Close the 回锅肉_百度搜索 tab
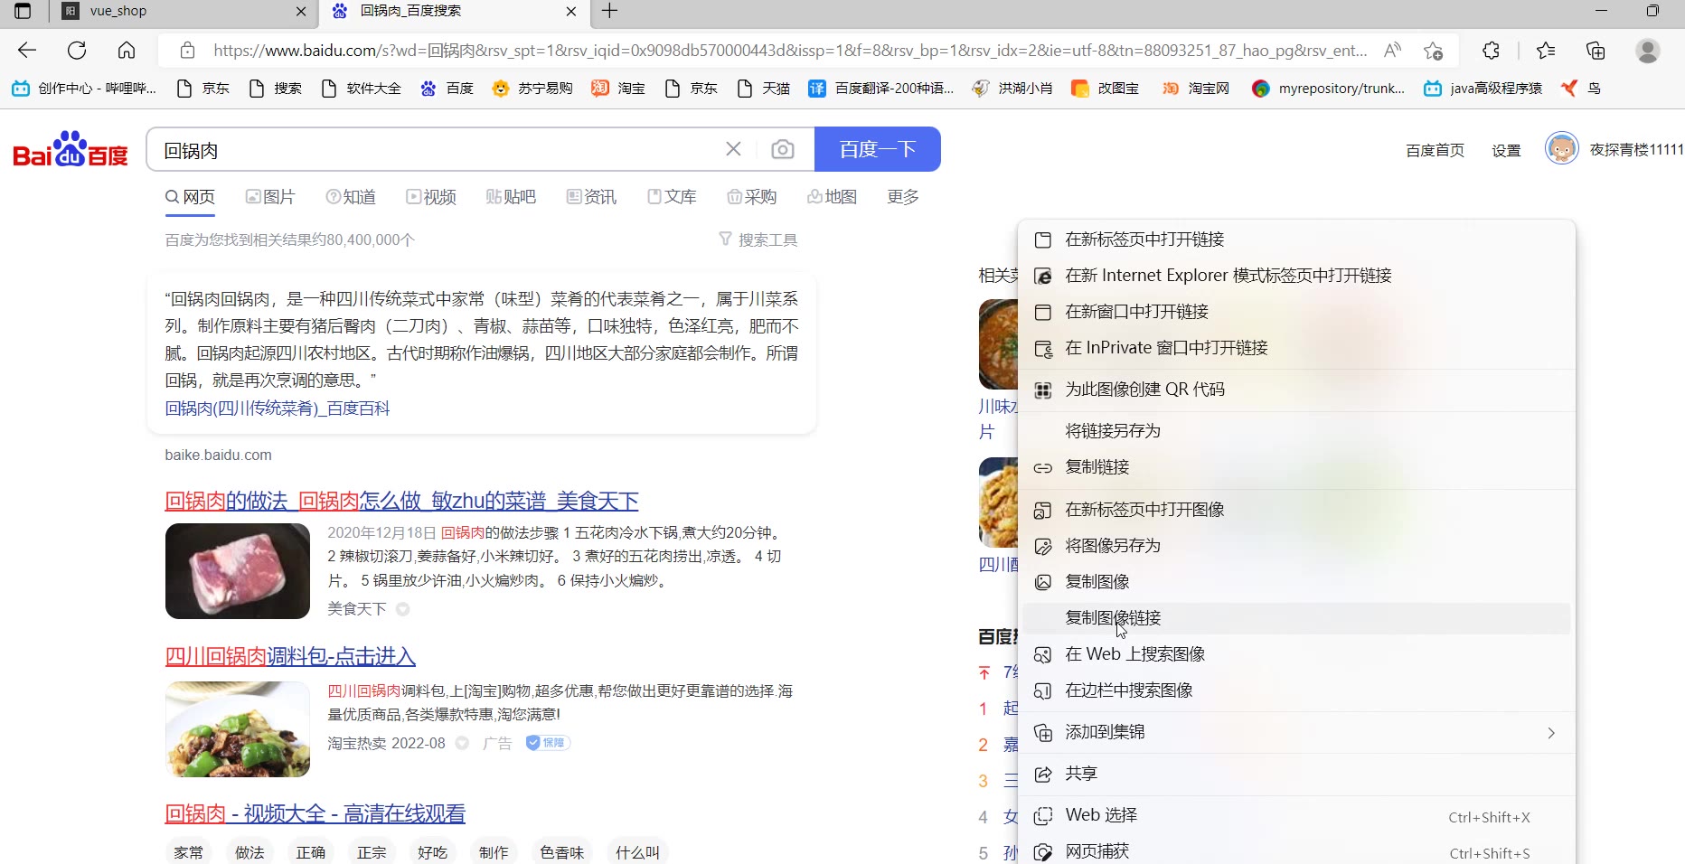This screenshot has height=864, width=1685. [571, 11]
